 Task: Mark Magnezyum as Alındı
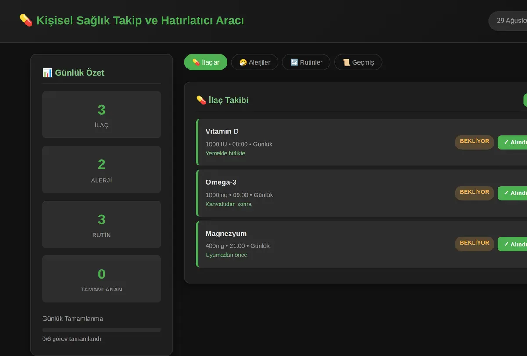tap(513, 244)
